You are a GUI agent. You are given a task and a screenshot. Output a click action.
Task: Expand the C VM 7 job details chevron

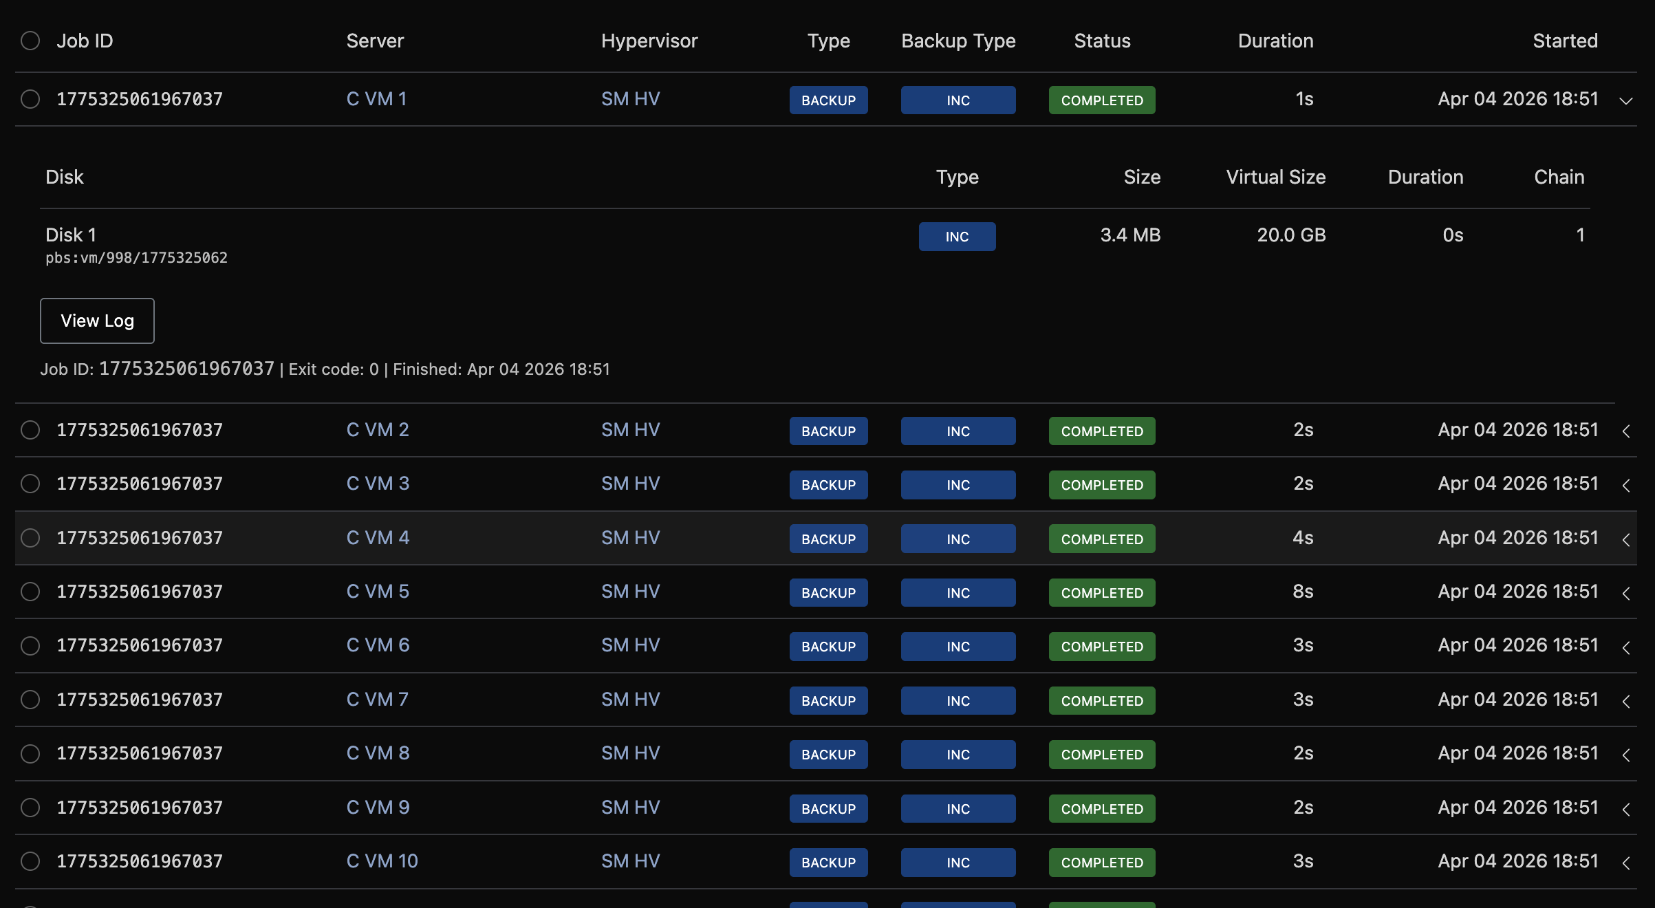[x=1625, y=701]
